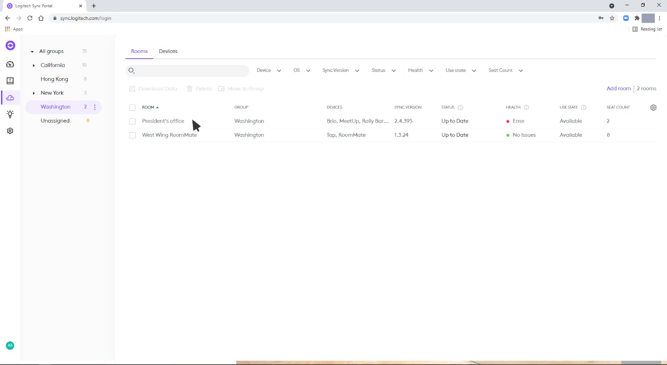Tick the West Wing RoomMate checkbox
The height and width of the screenshot is (365, 667).
(132, 135)
